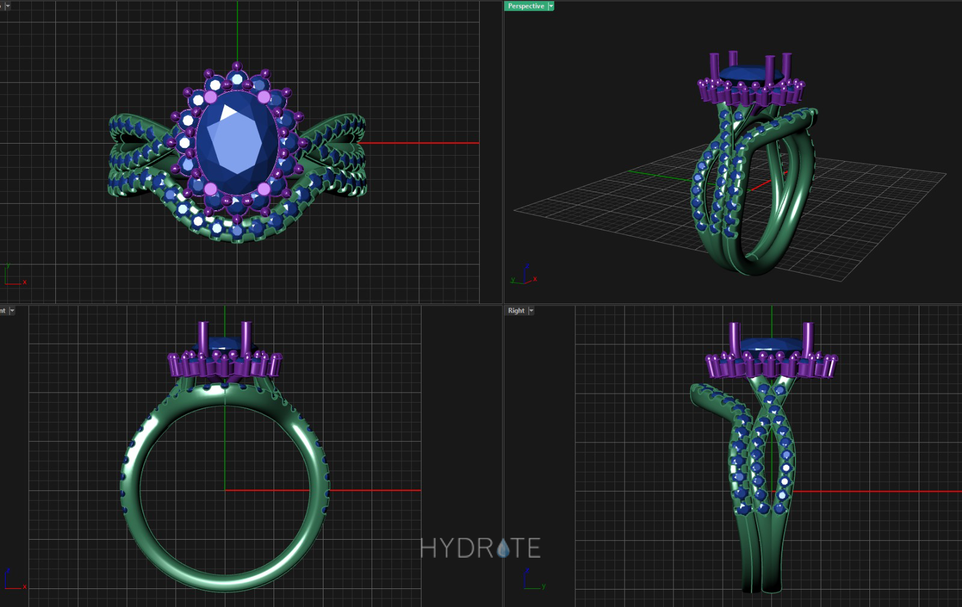The width and height of the screenshot is (962, 607).
Task: Click the axis icon in Right viewport
Action: tap(532, 579)
